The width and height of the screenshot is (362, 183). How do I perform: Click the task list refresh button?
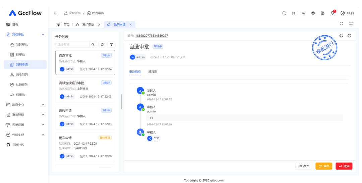click(x=102, y=45)
